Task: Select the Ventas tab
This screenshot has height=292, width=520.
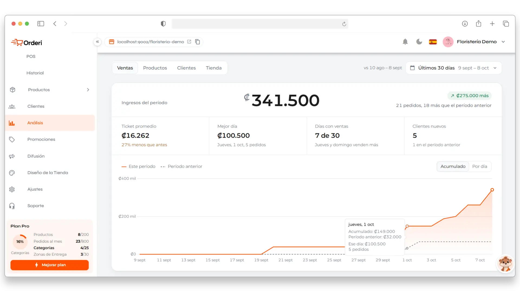Action: point(125,68)
